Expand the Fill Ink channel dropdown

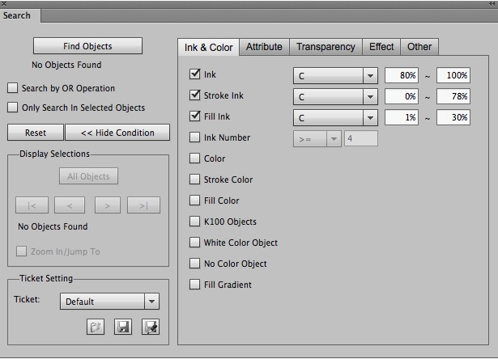(x=335, y=117)
